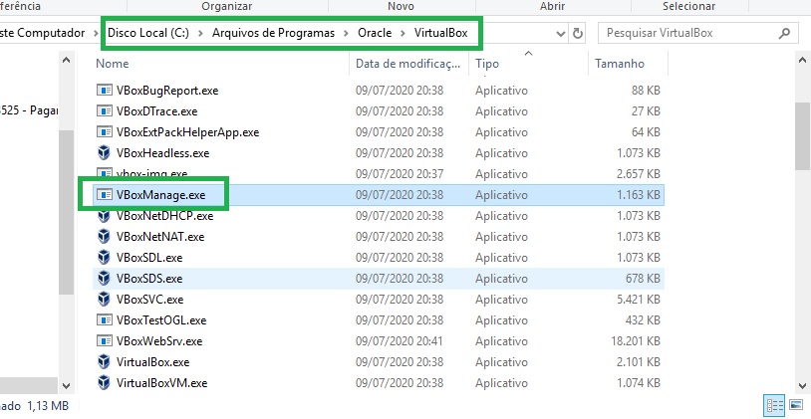Screen dimensions: 811x419
Task: Switch to details view layout
Action: tap(774, 404)
